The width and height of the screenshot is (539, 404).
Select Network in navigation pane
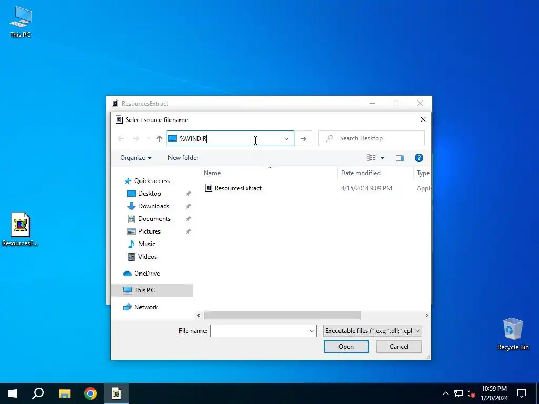[x=146, y=307]
